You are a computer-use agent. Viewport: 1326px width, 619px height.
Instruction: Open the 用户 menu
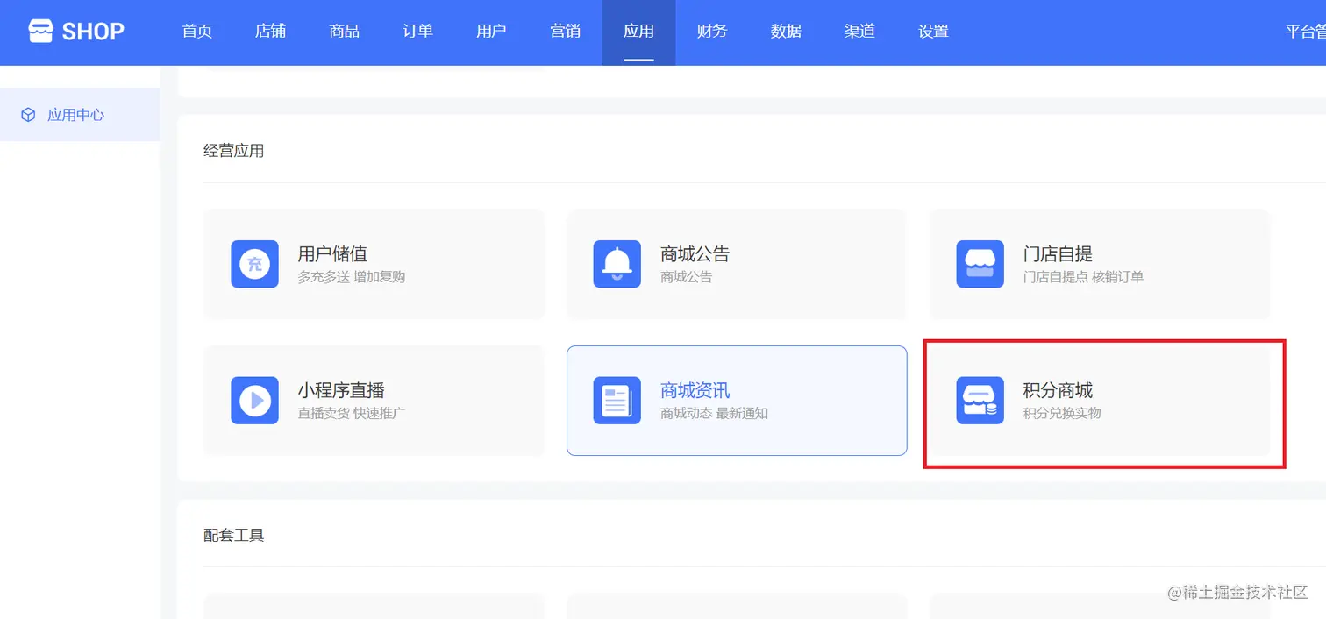pyautogui.click(x=491, y=32)
